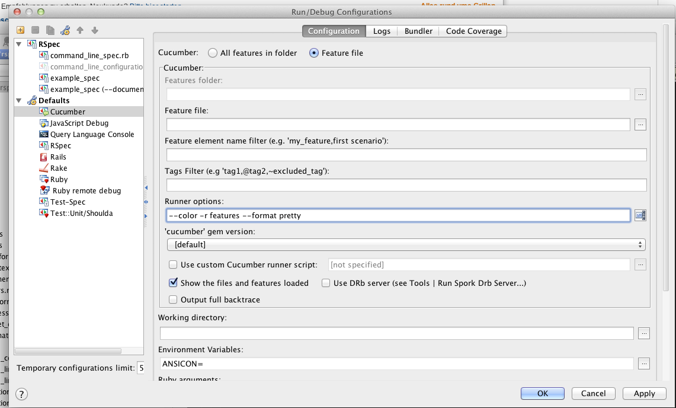The image size is (676, 408).
Task: Move configuration up with arrow icon
Action: [80, 30]
